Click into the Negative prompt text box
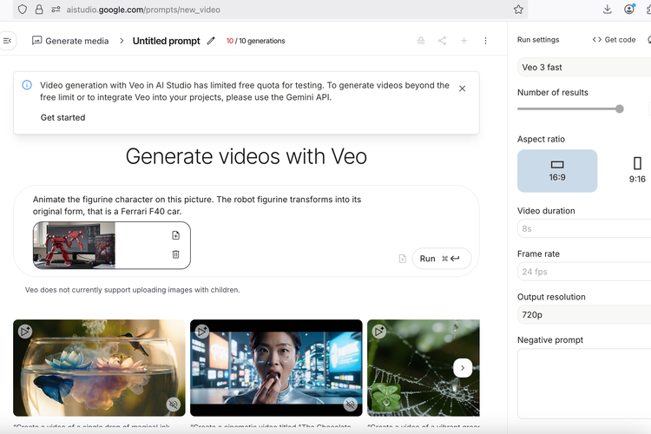This screenshot has width=651, height=434. [x=584, y=384]
